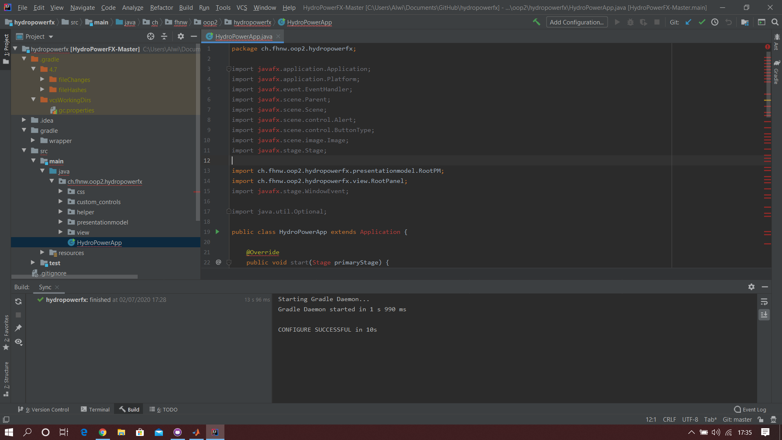
Task: Open Git history clock icon
Action: click(715, 22)
